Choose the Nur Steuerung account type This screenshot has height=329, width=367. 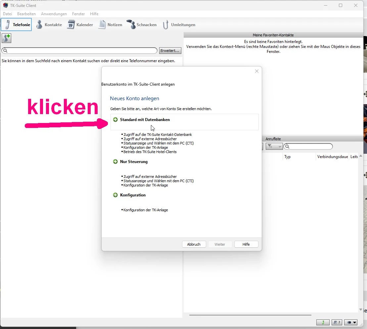click(x=134, y=162)
